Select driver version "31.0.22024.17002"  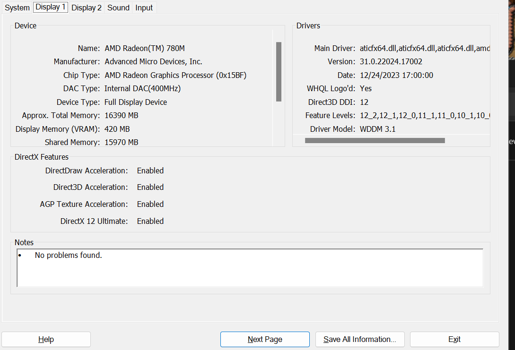(391, 62)
